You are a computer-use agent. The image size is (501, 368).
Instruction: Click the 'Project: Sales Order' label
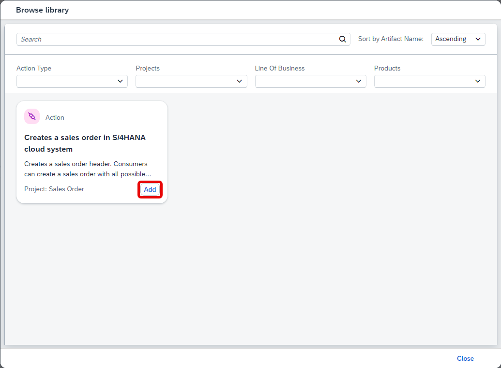(x=54, y=189)
